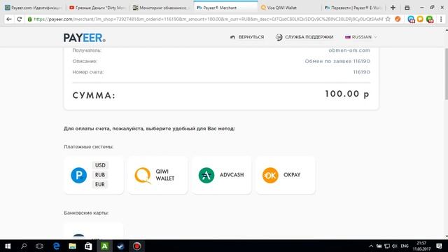Select EUR currency for Payeer payment
448x252 pixels.
tap(100, 184)
